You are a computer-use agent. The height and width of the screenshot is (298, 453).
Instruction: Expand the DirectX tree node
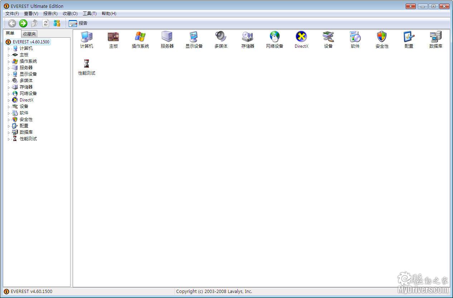(x=9, y=100)
